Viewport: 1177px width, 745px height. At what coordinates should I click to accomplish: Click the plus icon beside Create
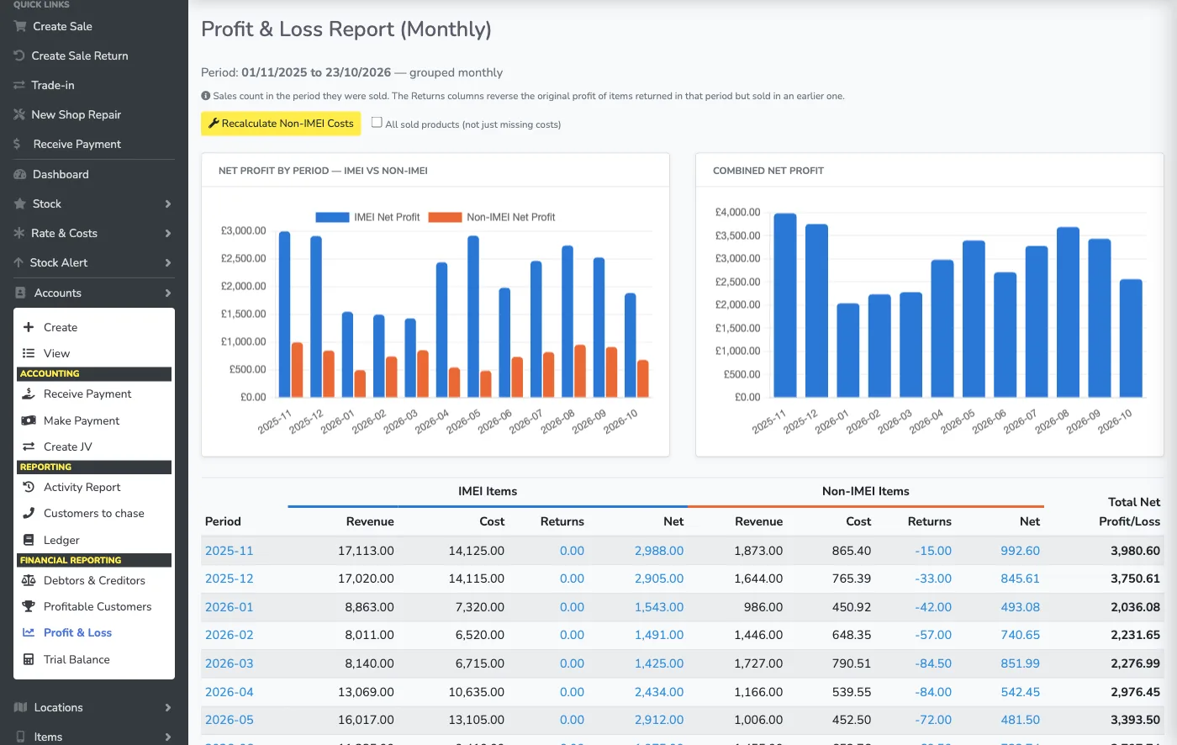(29, 327)
